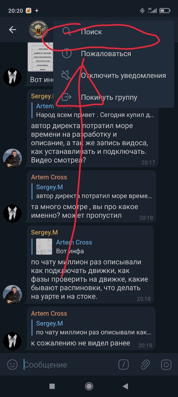Tap the search magnifier icon in menu
This screenshot has height=397, width=178.
[67, 32]
